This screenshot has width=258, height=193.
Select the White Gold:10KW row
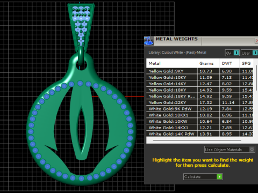tap(200, 121)
